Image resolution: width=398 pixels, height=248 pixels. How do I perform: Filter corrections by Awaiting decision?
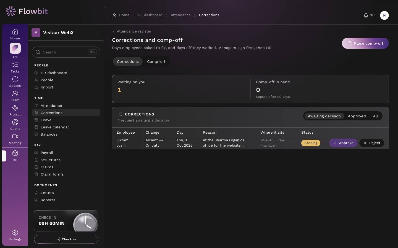[x=324, y=116]
